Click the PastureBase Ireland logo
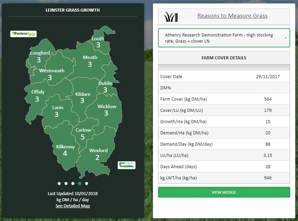The width and height of the screenshot is (298, 221). (x=23, y=34)
